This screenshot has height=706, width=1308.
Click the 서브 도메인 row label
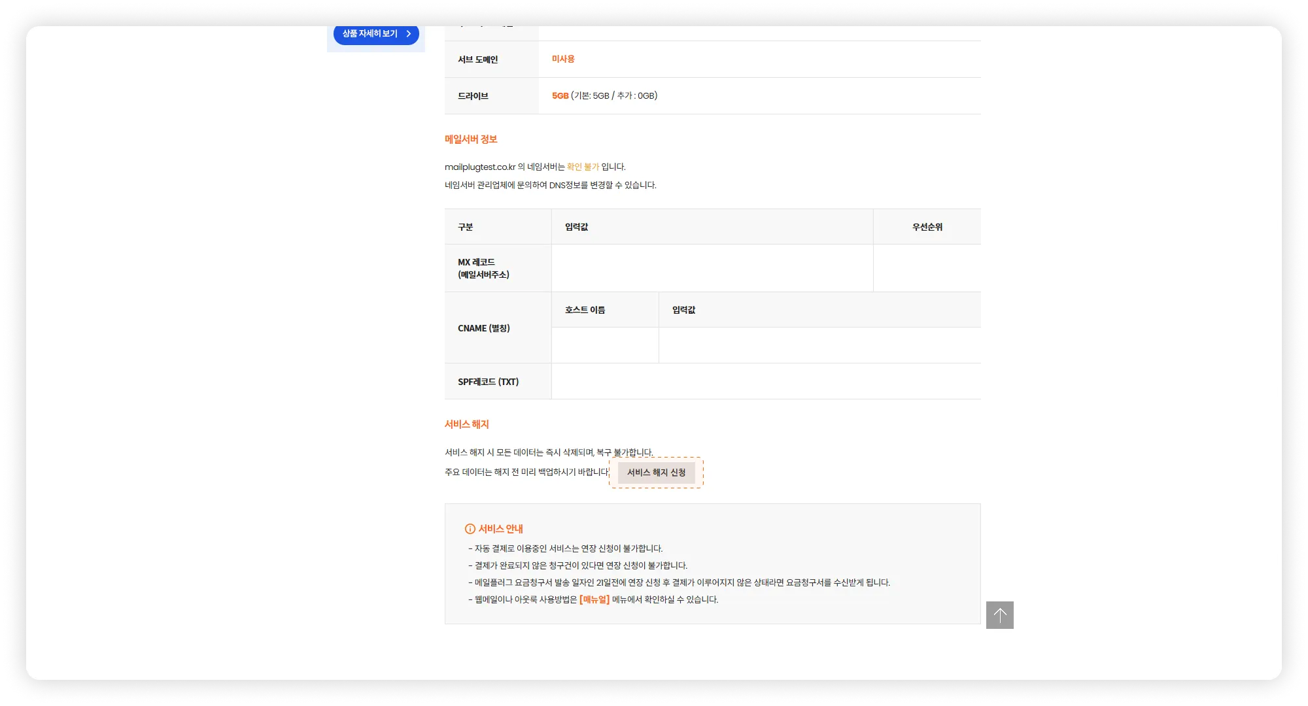point(477,59)
